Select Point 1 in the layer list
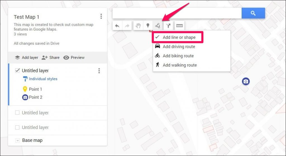 pyautogui.click(x=35, y=89)
